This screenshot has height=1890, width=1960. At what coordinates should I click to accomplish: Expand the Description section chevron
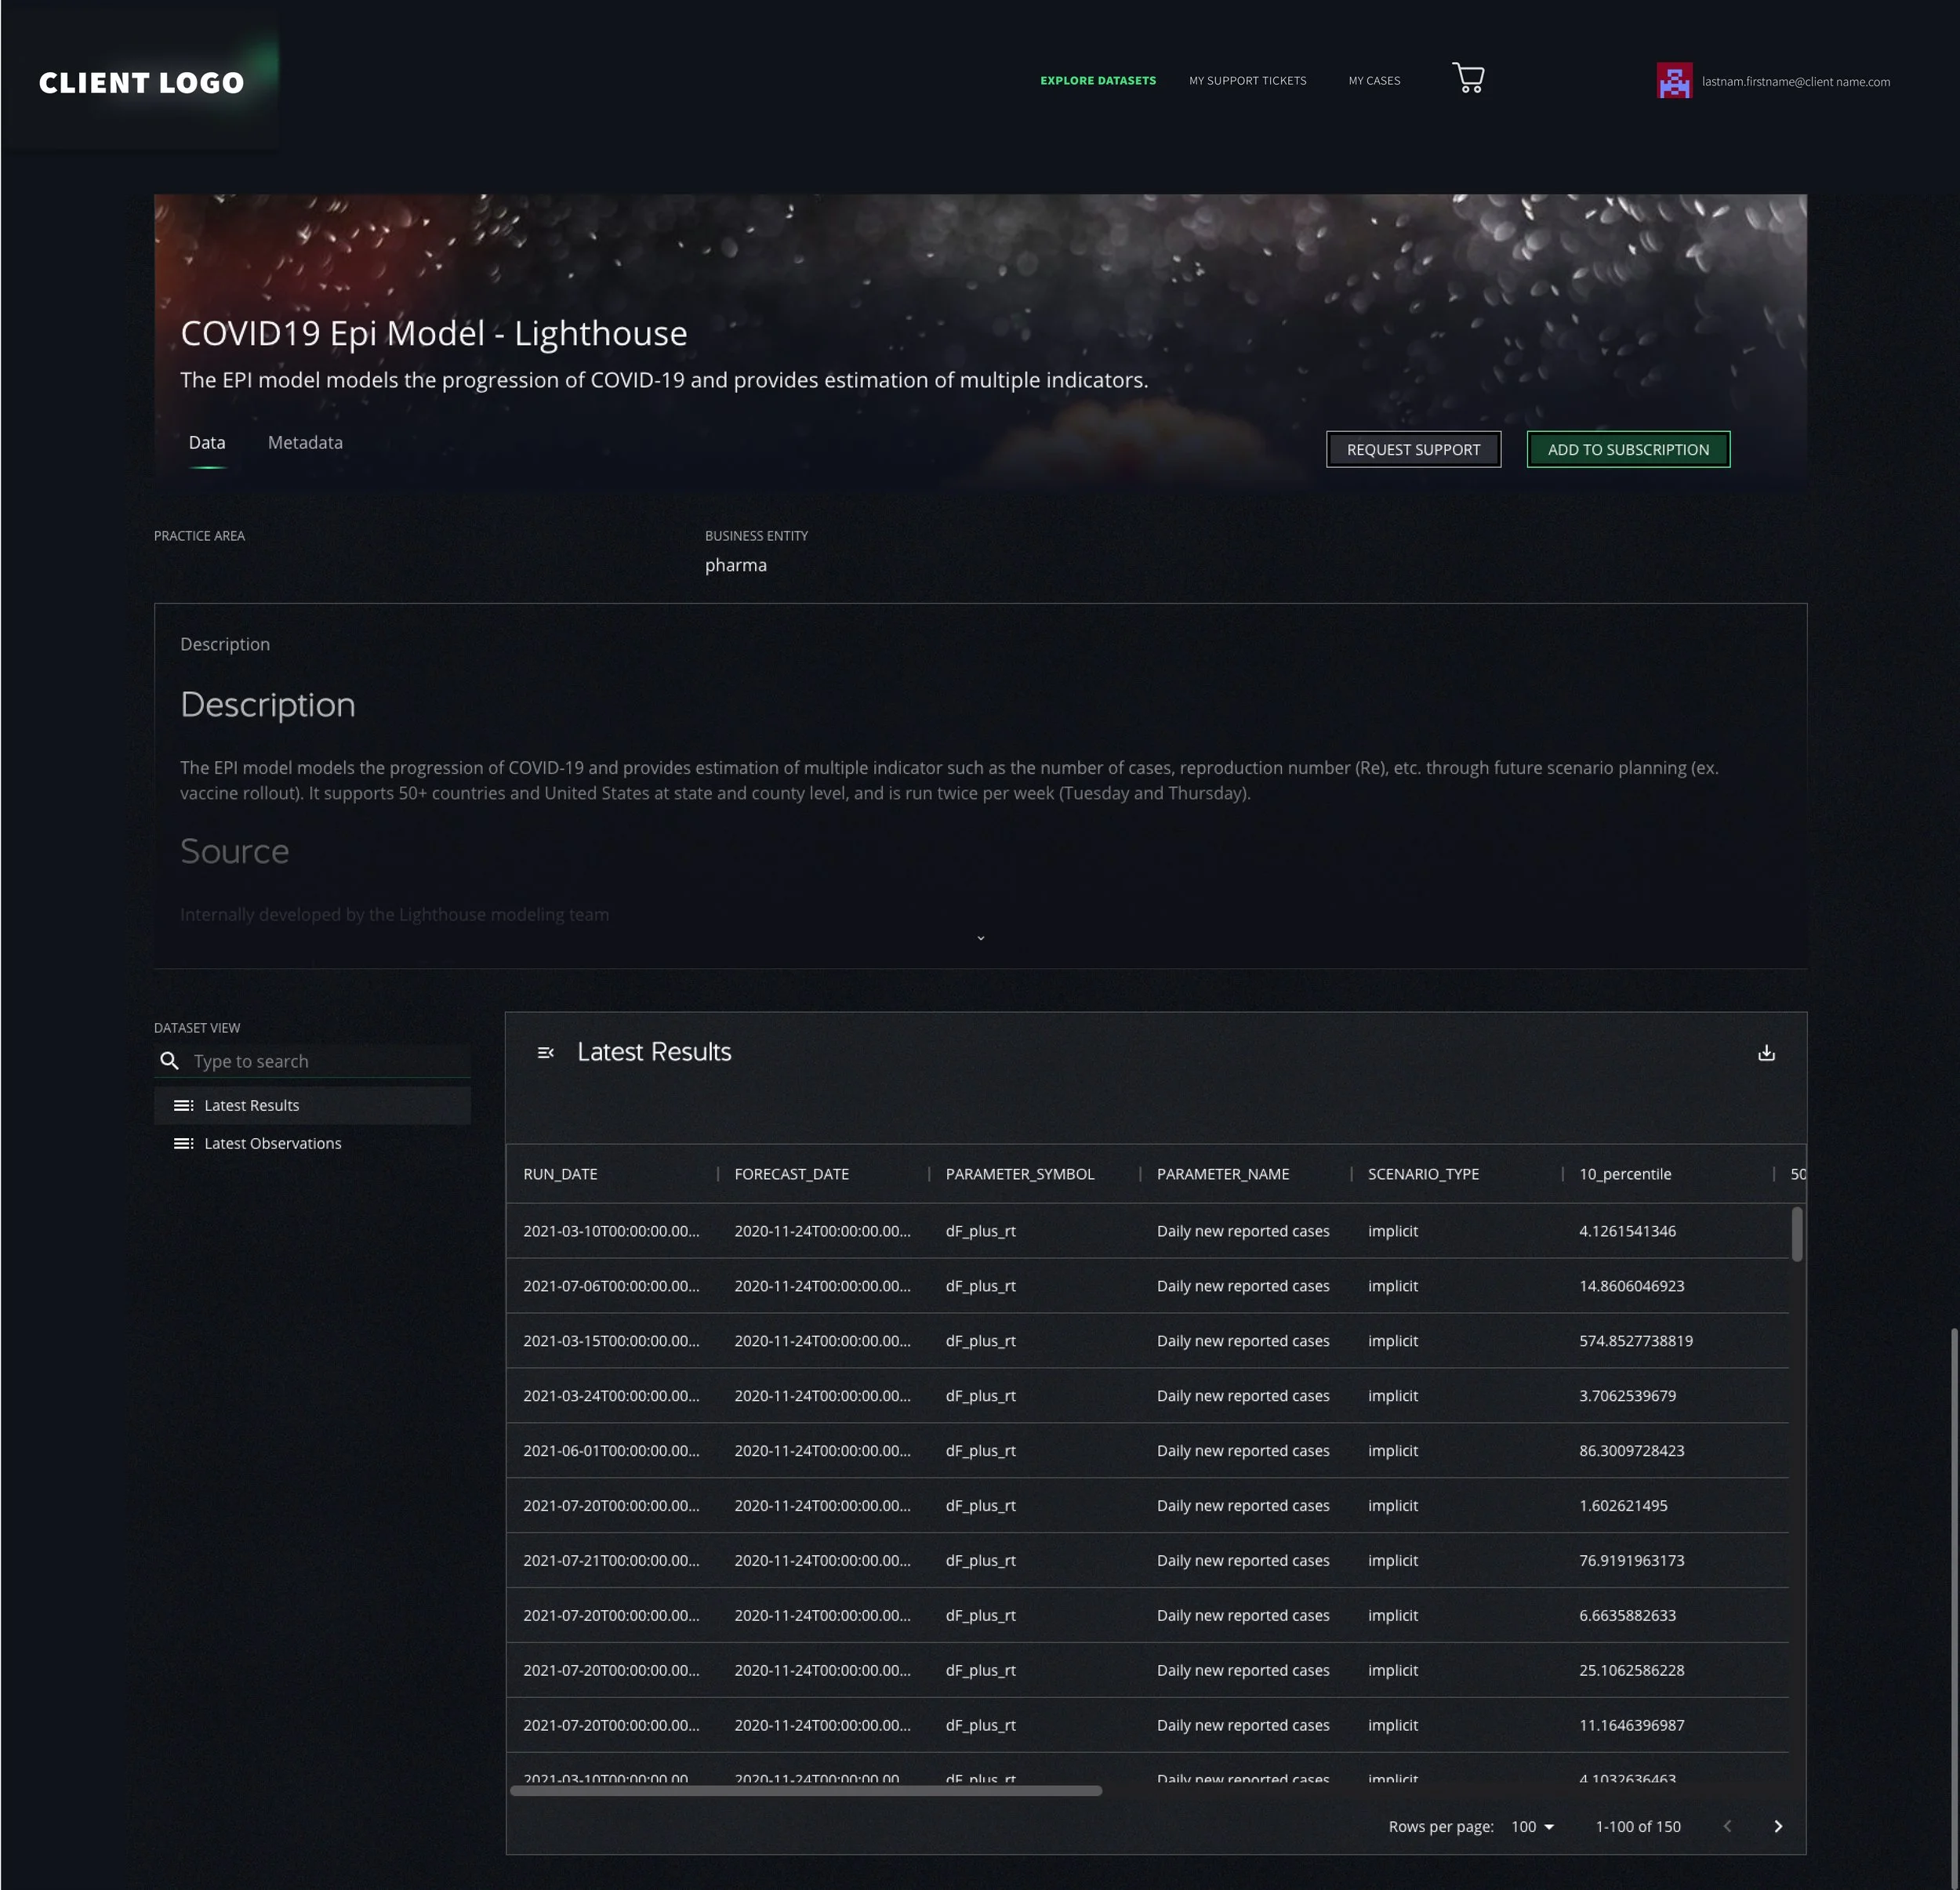[980, 938]
